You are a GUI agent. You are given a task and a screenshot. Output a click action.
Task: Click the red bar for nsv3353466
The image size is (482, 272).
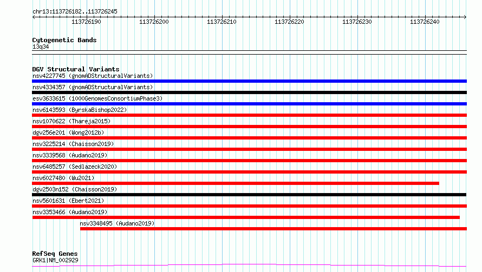[246, 217]
